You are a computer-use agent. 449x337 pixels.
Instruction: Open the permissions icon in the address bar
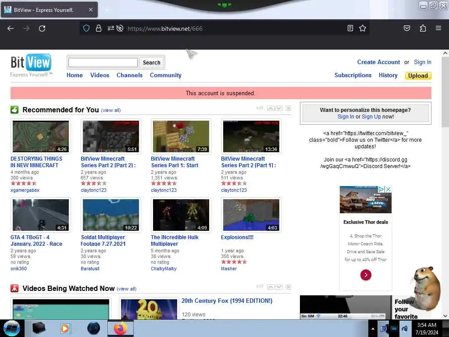click(x=110, y=28)
